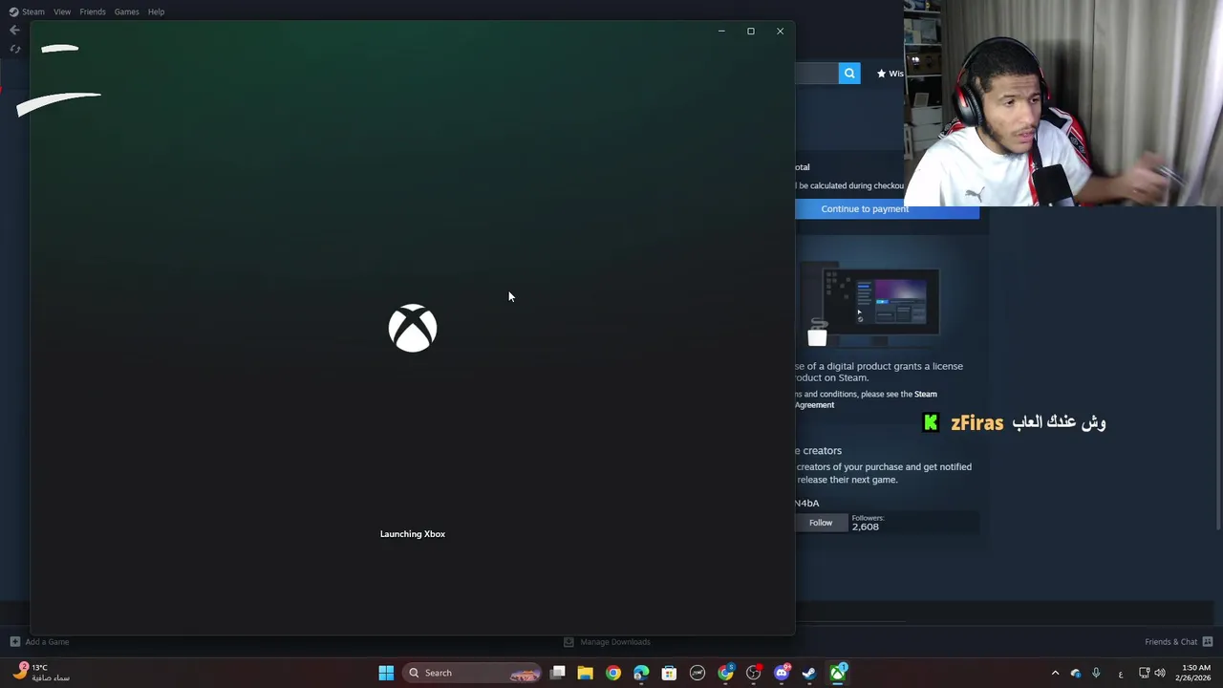
Task: Click the second Chrome profile taskbar icon
Action: pos(726,673)
